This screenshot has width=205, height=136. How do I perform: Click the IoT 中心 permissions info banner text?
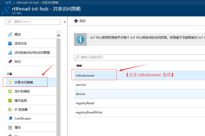(147, 38)
